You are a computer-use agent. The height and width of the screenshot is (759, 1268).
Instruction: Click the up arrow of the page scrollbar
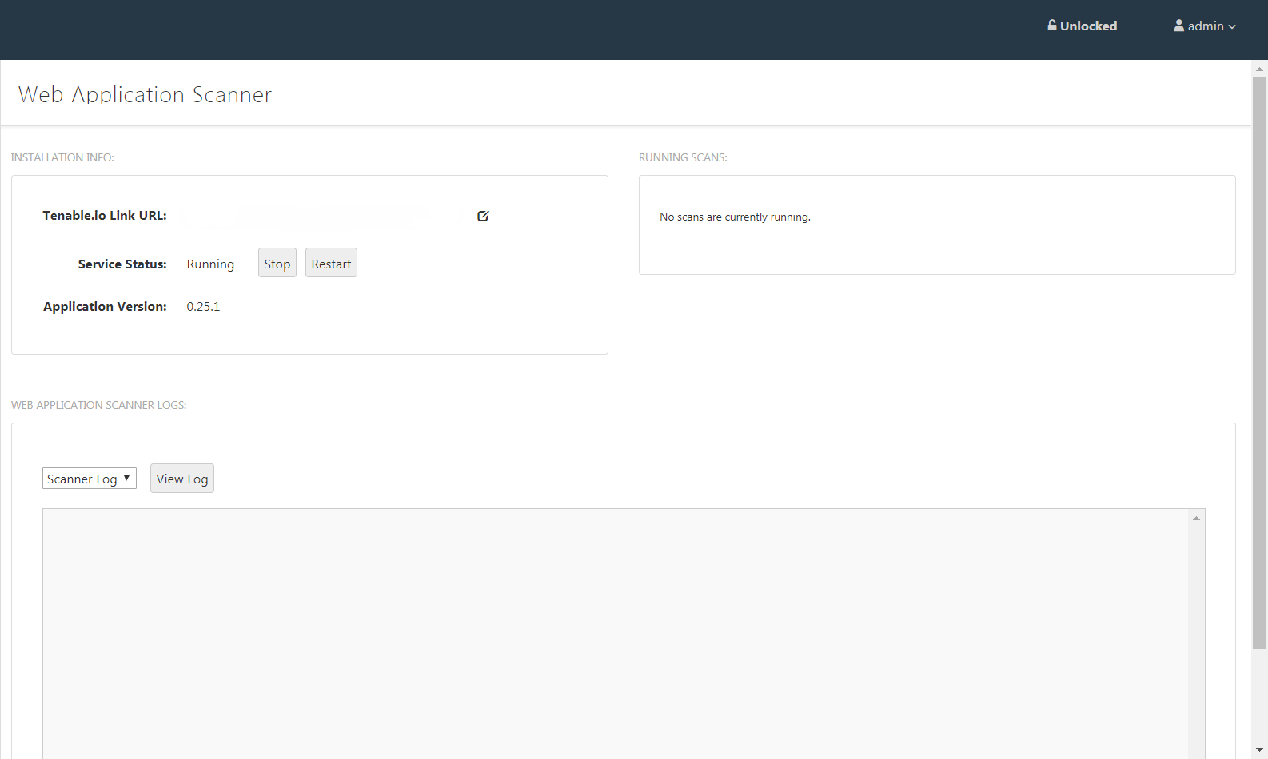coord(1259,70)
